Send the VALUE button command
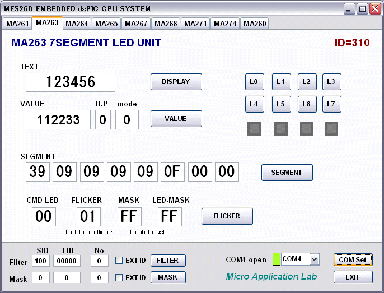This screenshot has height=293, width=384. [x=176, y=119]
